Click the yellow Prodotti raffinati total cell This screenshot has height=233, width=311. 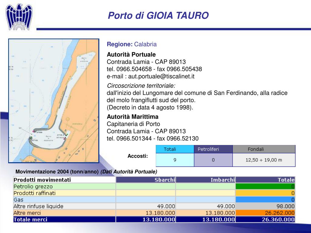tap(265, 193)
